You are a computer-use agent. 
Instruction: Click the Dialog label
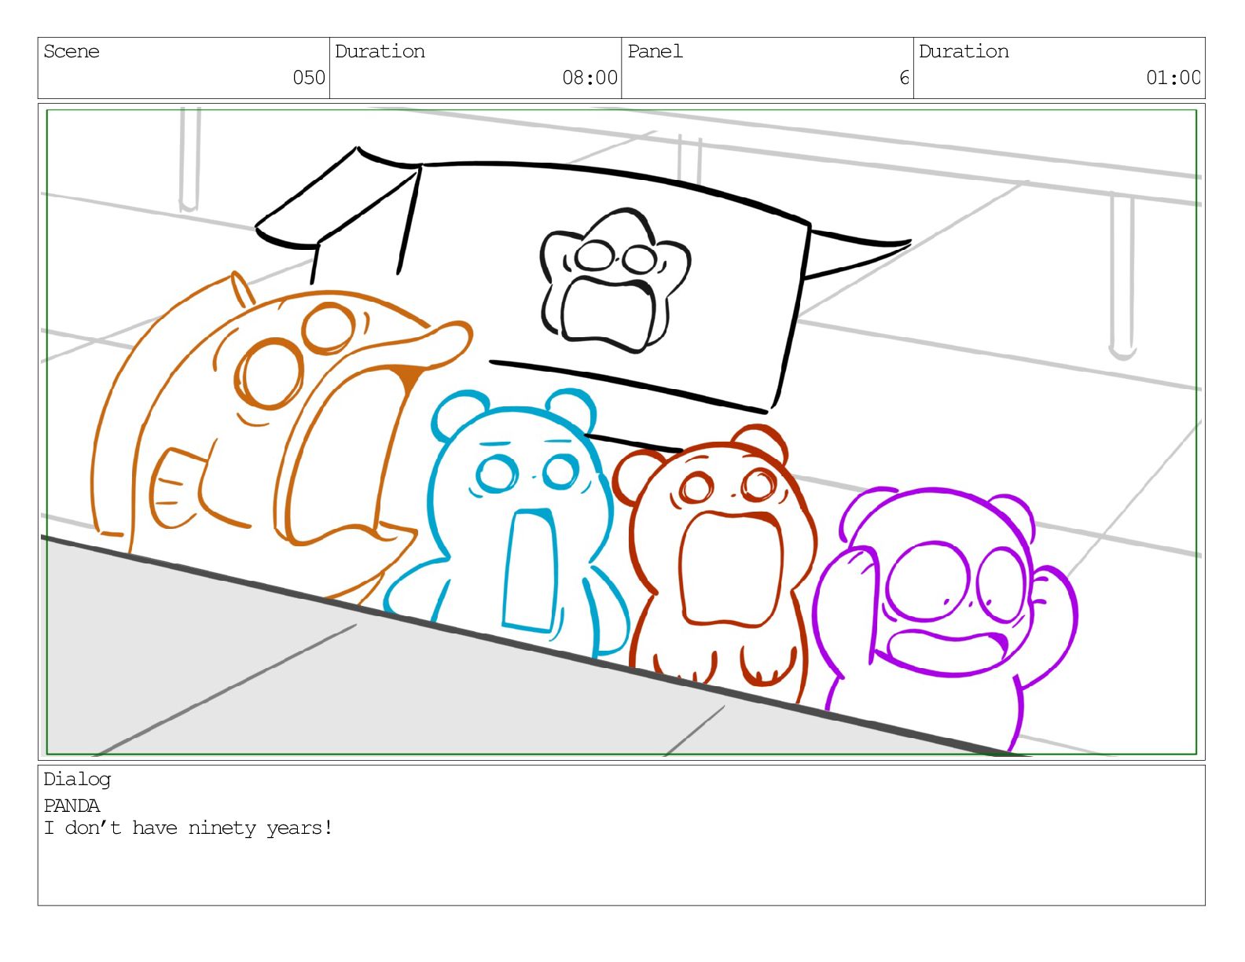click(77, 780)
